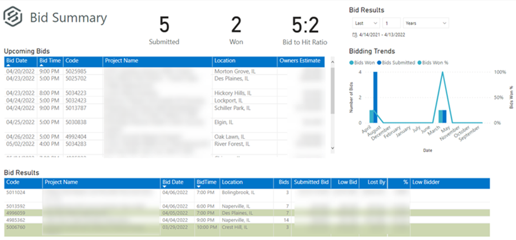Select the tall April Bids Submitted bar
Viewport: 516px width, 240px height.
pos(375,97)
